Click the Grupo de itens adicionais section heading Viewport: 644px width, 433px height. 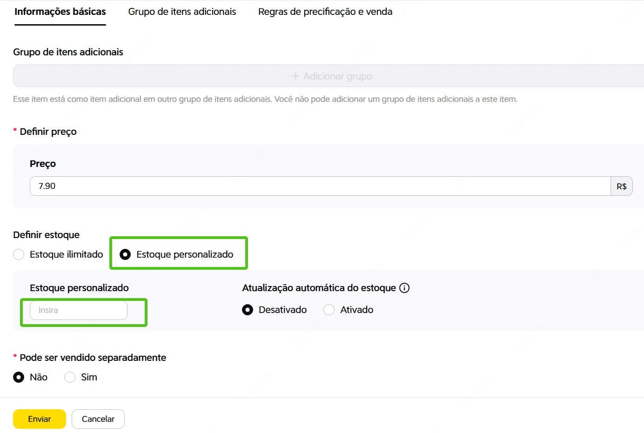[68, 52]
